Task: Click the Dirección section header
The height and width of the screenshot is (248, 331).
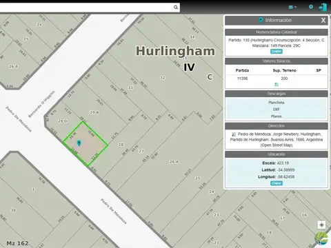Action: coord(277,126)
